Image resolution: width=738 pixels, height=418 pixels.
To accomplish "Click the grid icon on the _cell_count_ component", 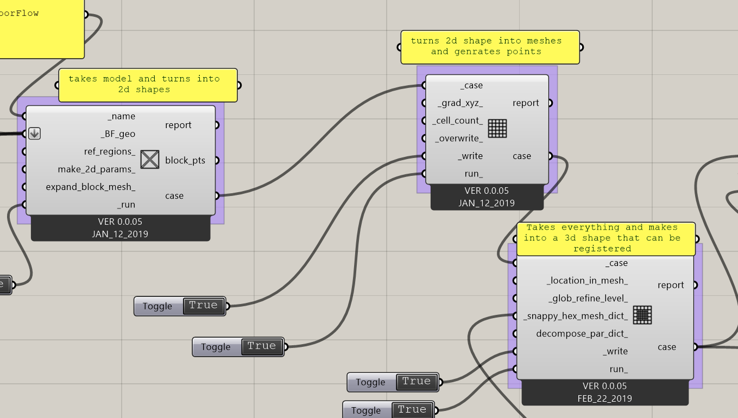I will 497,129.
